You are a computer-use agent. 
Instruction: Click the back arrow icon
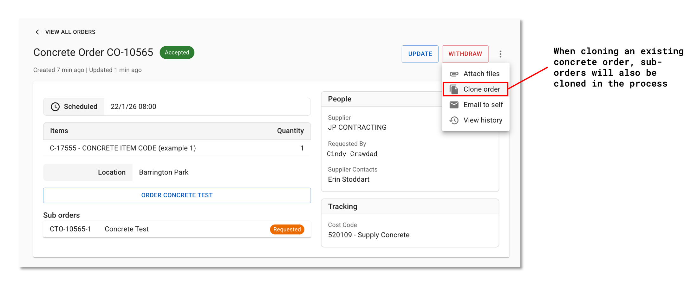pos(38,32)
